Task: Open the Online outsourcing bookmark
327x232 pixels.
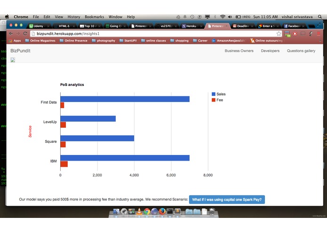Action: click(x=266, y=40)
